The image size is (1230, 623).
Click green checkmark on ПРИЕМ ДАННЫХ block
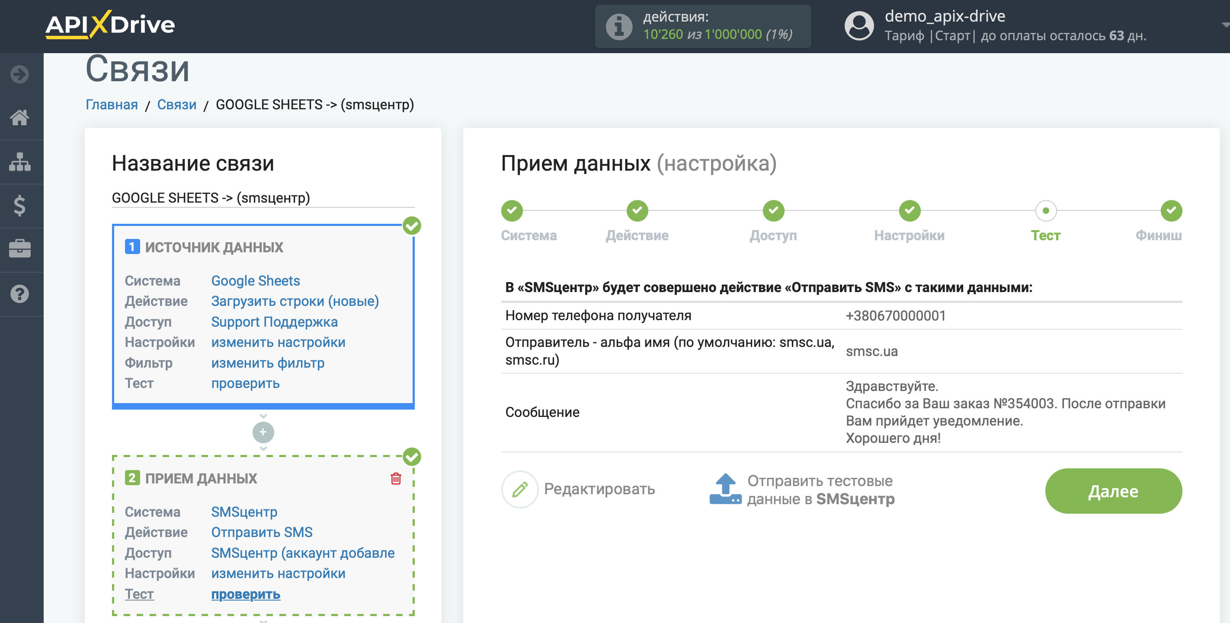click(412, 457)
